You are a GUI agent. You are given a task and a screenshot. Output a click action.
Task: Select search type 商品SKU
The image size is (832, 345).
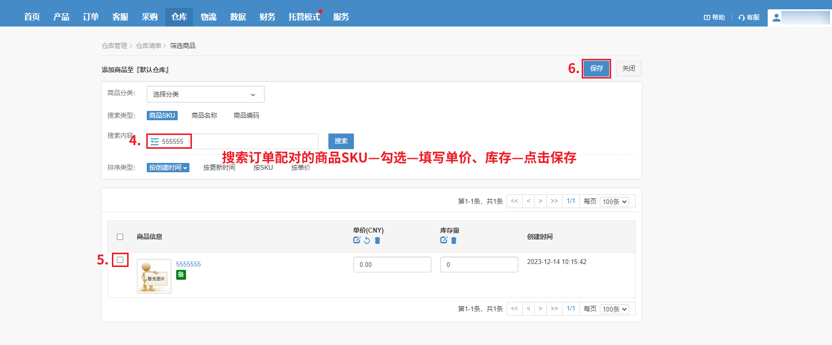[162, 115]
